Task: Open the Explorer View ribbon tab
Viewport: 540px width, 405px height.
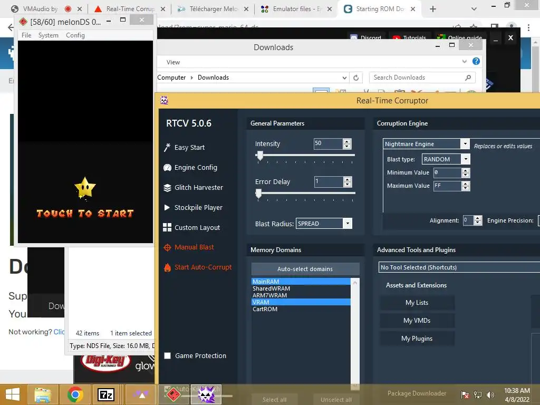Action: tap(173, 62)
